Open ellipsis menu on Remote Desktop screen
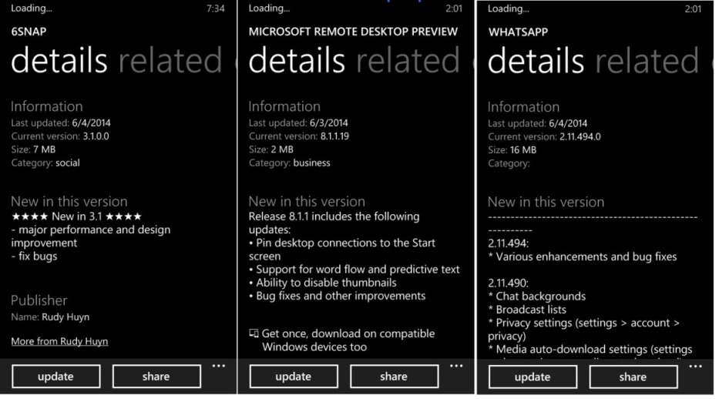 (x=456, y=366)
